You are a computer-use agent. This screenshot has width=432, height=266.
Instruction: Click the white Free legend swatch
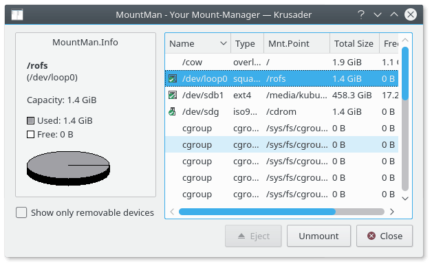(30, 135)
